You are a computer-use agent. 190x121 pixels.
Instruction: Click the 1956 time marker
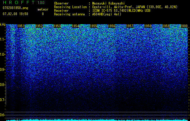pyautogui.click(x=111, y=26)
